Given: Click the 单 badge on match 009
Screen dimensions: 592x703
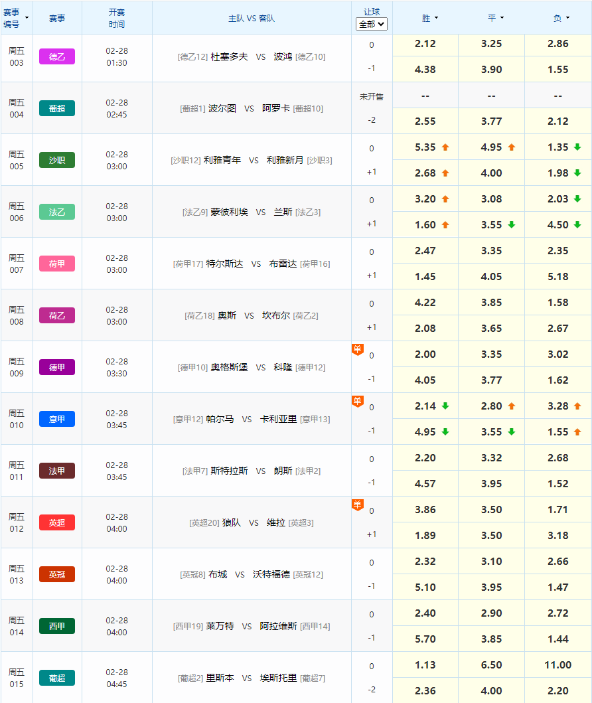Looking at the screenshot, I should 357,347.
